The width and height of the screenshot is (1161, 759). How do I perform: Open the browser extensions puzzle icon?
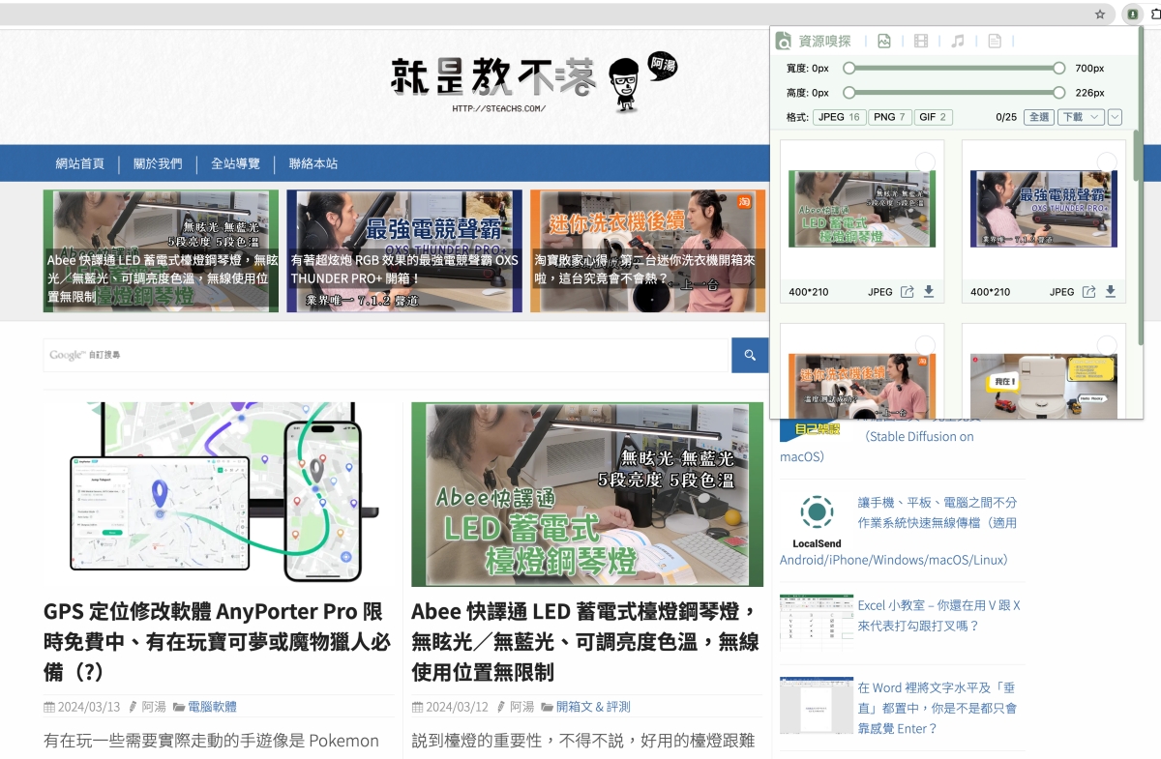click(1154, 15)
